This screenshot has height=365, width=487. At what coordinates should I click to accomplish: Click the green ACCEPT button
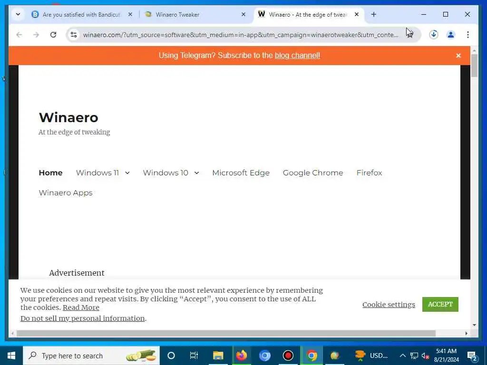click(440, 304)
